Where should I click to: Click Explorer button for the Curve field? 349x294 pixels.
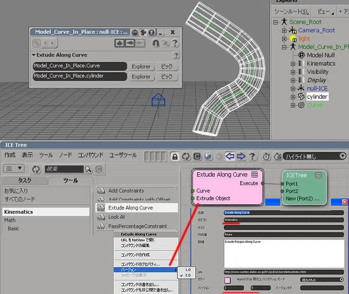[x=141, y=66]
